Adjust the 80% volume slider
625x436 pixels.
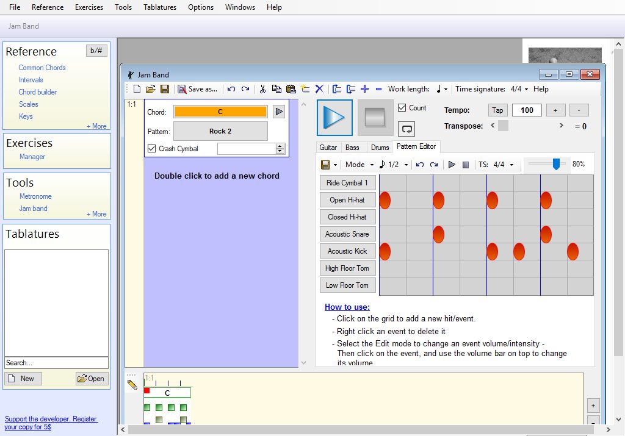tap(556, 164)
